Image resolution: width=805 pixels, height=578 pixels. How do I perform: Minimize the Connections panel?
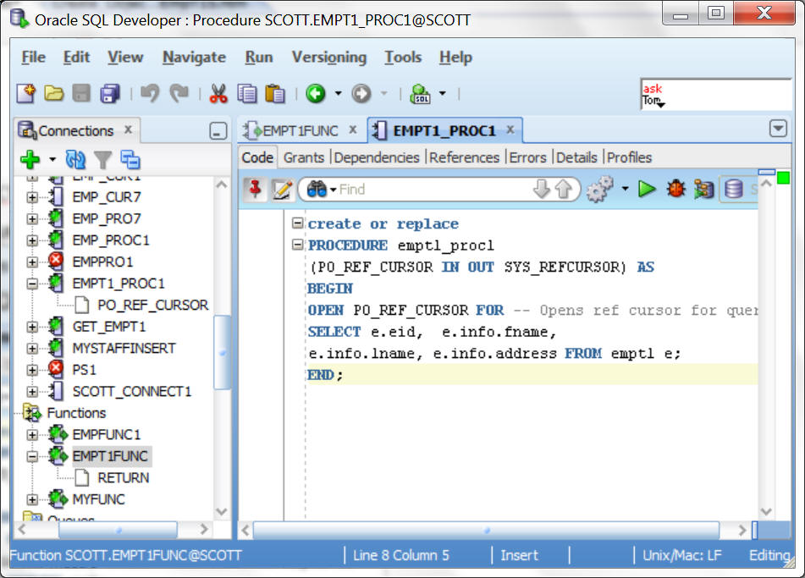218,131
